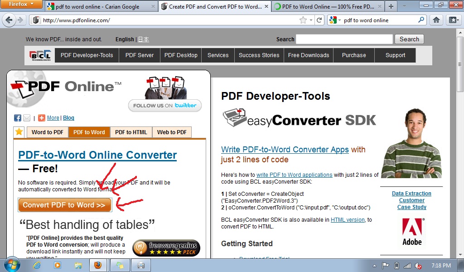The height and width of the screenshot is (272, 464).
Task: Click Firefox taskbar icon
Action: click(98, 265)
